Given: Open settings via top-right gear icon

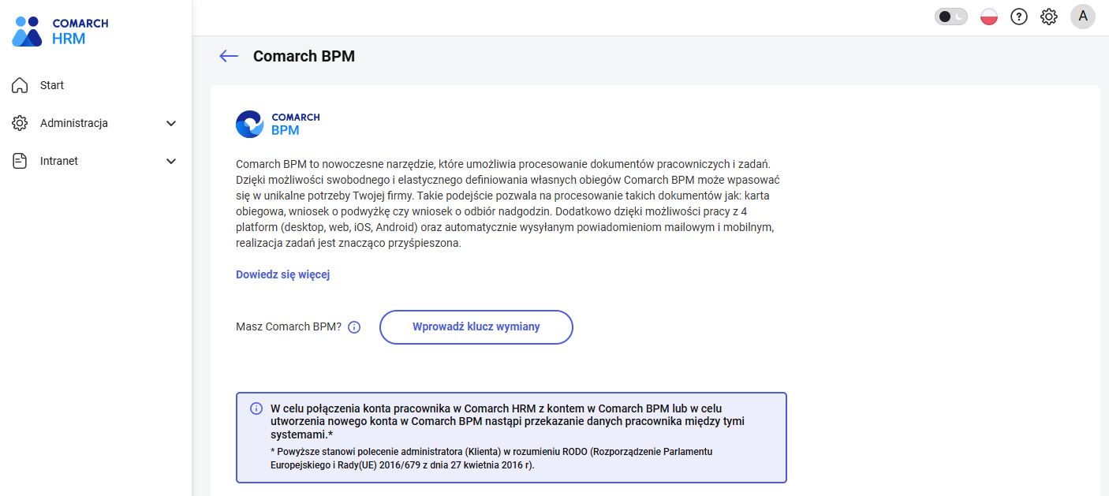Looking at the screenshot, I should pyautogui.click(x=1048, y=17).
